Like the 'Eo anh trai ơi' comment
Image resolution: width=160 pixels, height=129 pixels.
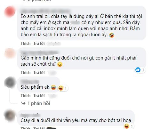(x=26, y=44)
